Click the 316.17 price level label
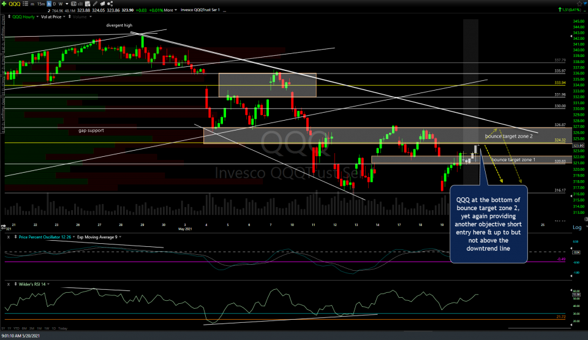Image resolution: width=588 pixels, height=340 pixels. [560, 191]
